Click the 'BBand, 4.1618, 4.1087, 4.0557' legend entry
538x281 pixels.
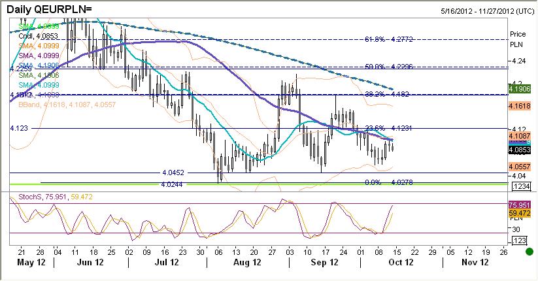coord(67,105)
